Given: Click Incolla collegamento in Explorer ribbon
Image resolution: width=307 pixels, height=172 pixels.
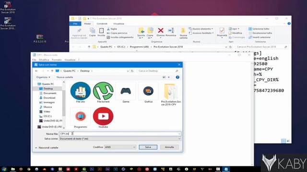Looking at the screenshot, I should click(x=120, y=37).
